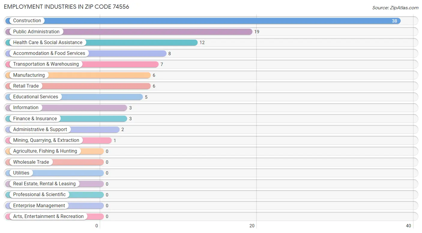Click the Retail Trade label

pyautogui.click(x=26, y=86)
